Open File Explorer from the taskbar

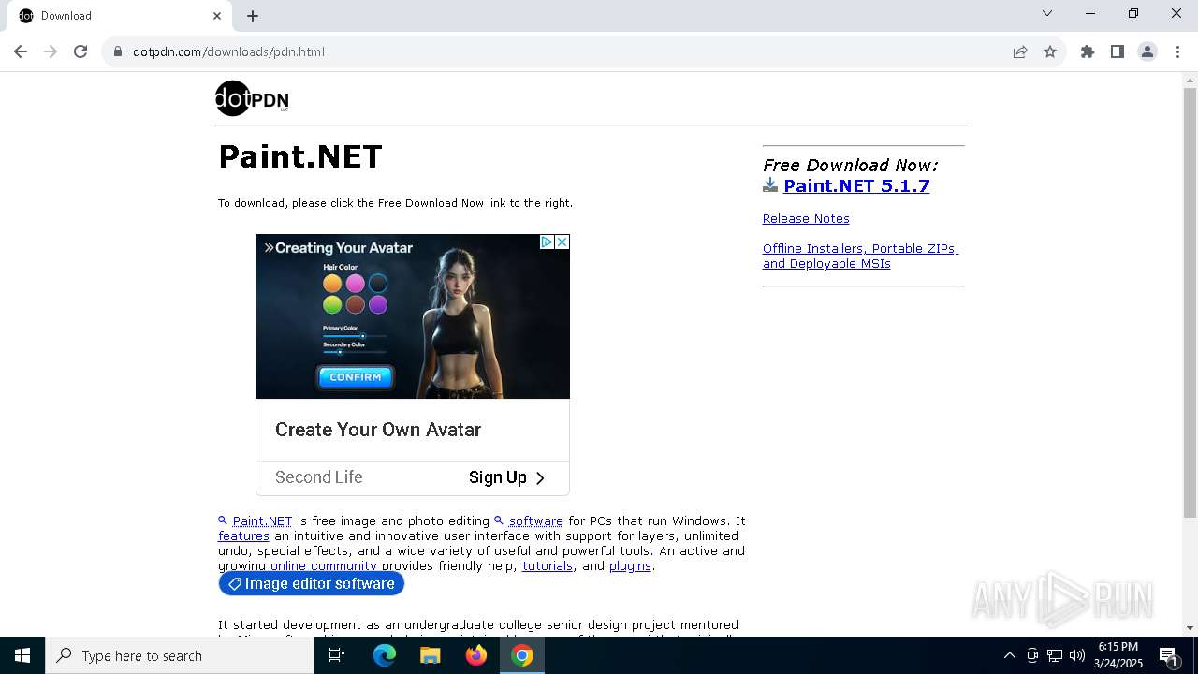point(431,655)
